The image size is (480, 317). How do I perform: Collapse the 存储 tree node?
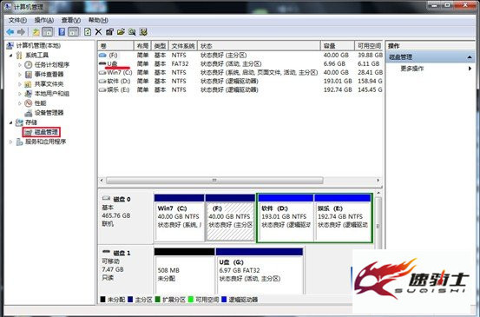click(10, 122)
